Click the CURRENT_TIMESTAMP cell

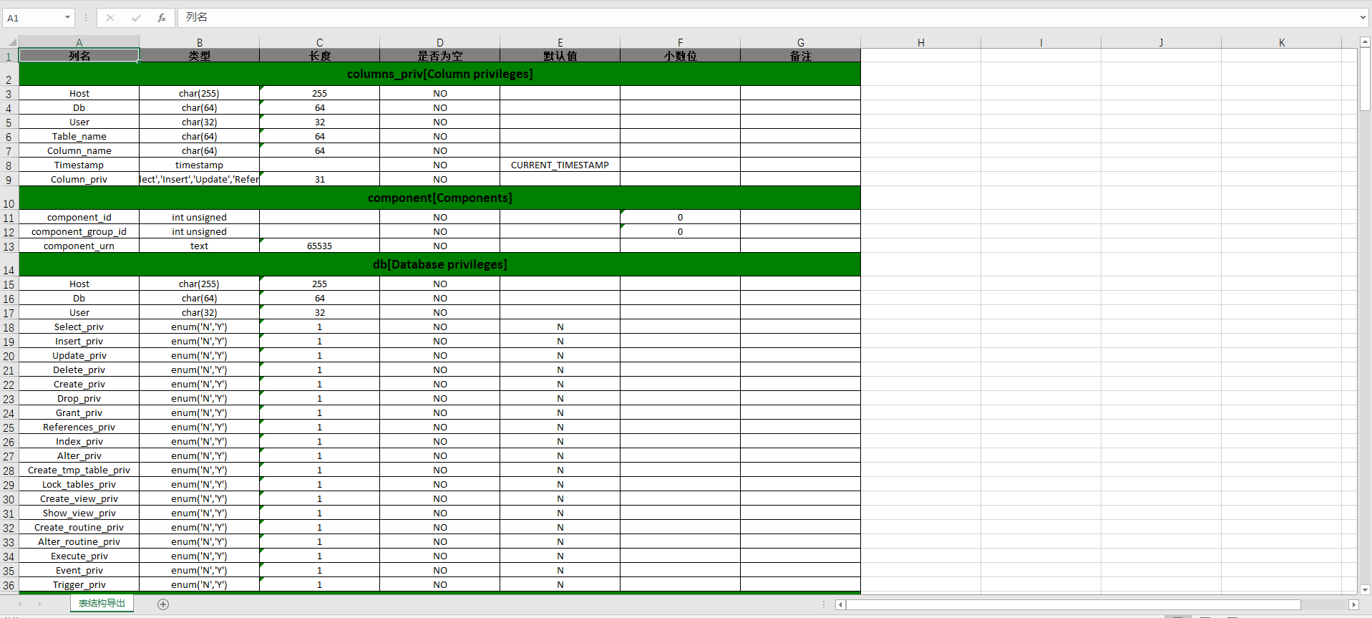pos(560,165)
